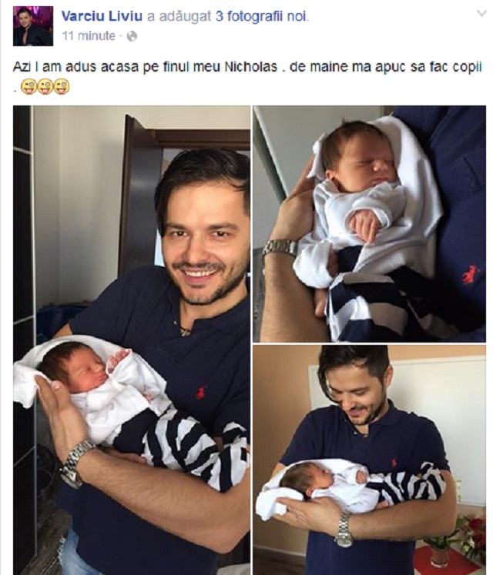Image resolution: width=493 pixels, height=575 pixels.
Task: Click the '11 minute' post timestamp
Action: tap(89, 36)
